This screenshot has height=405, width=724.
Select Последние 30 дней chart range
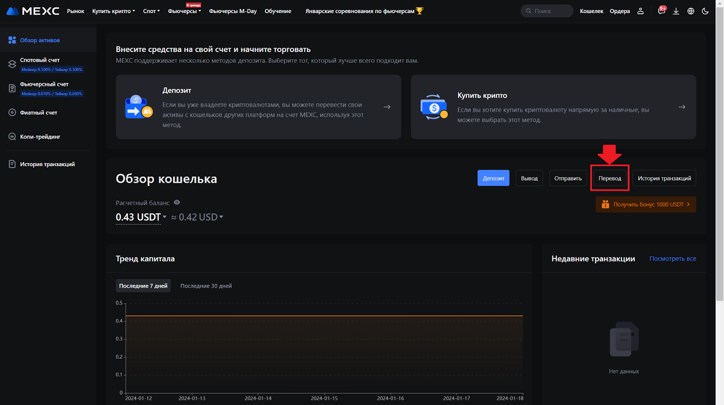pos(206,286)
